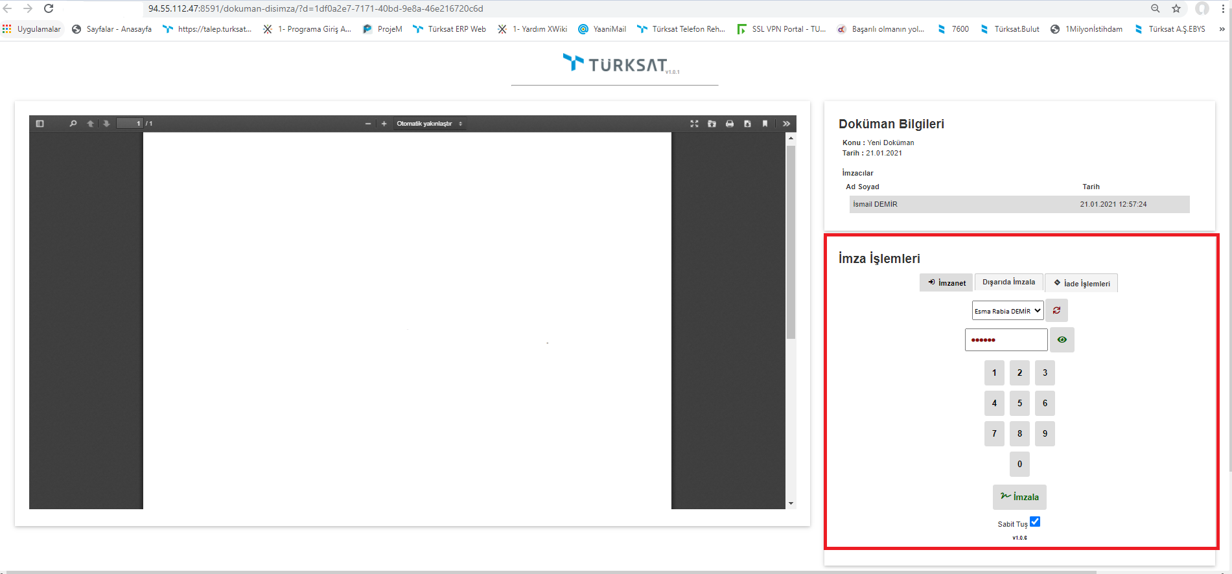The height and width of the screenshot is (574, 1232).
Task: Refresh the signer list
Action: click(1056, 311)
